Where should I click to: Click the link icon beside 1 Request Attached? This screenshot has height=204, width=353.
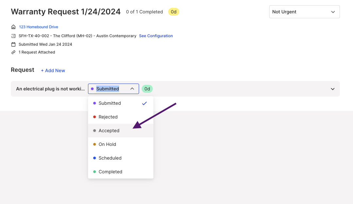[13, 52]
